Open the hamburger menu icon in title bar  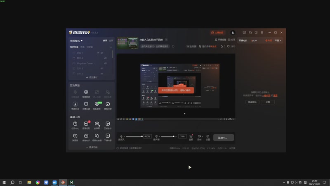(x=262, y=33)
